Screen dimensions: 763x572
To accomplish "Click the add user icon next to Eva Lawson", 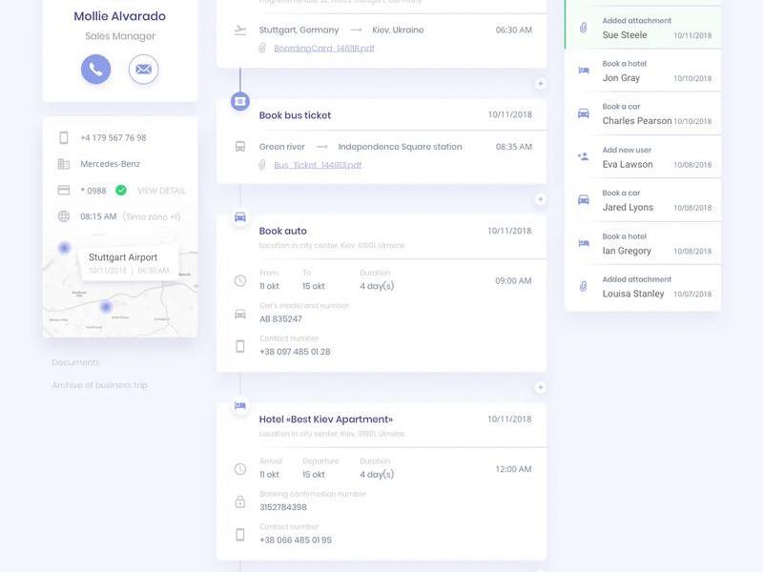I will 583,156.
